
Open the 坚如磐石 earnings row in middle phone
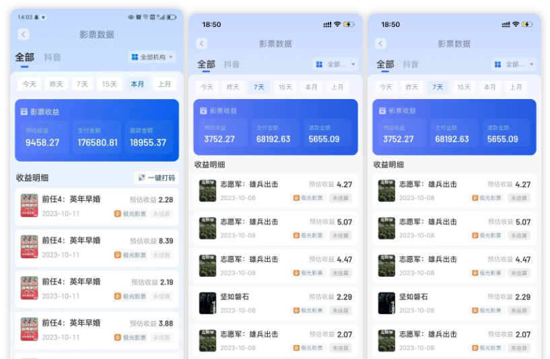[275, 303]
